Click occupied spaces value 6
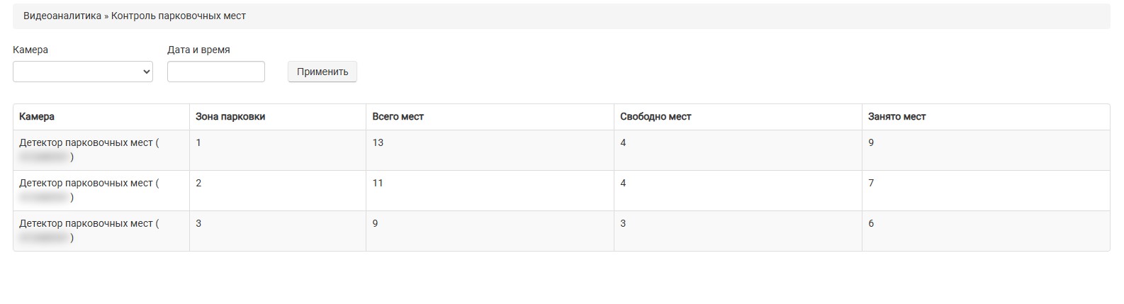Viewport: 1124px width, 304px height. [x=871, y=224]
